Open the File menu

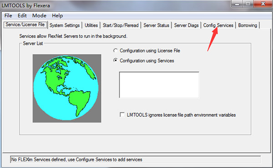[x=8, y=15]
